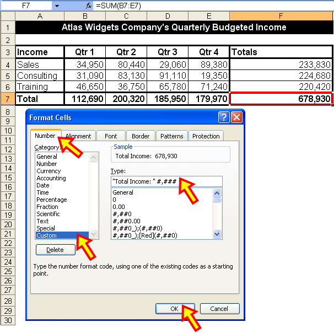Select Time category
This screenshot has height=333, width=334.
62,192
